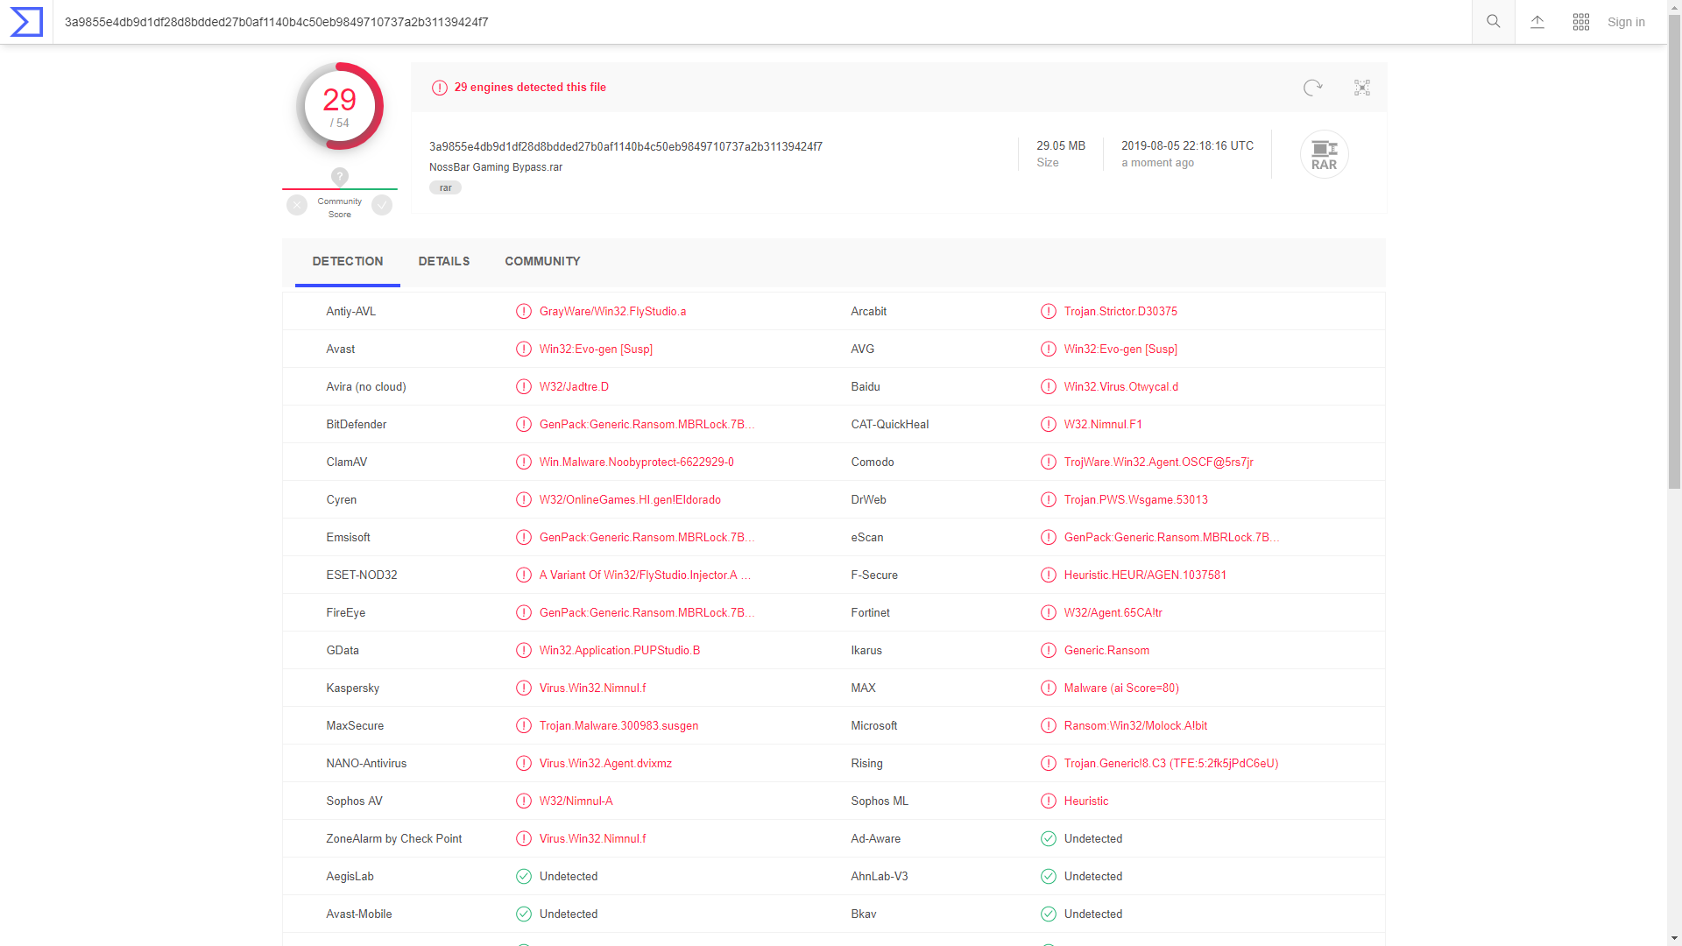Click 'Trojan.PWS.Wsgame.53013' DrWeb result
This screenshot has width=1682, height=946.
[1136, 500]
